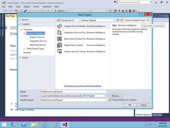Open the Location path dropdown
Viewport: 170px width, 128px height.
tap(105, 96)
